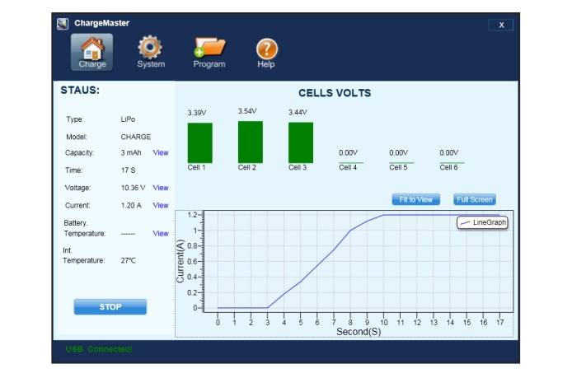Click the Full Screen button
The height and width of the screenshot is (373, 572).
475,199
